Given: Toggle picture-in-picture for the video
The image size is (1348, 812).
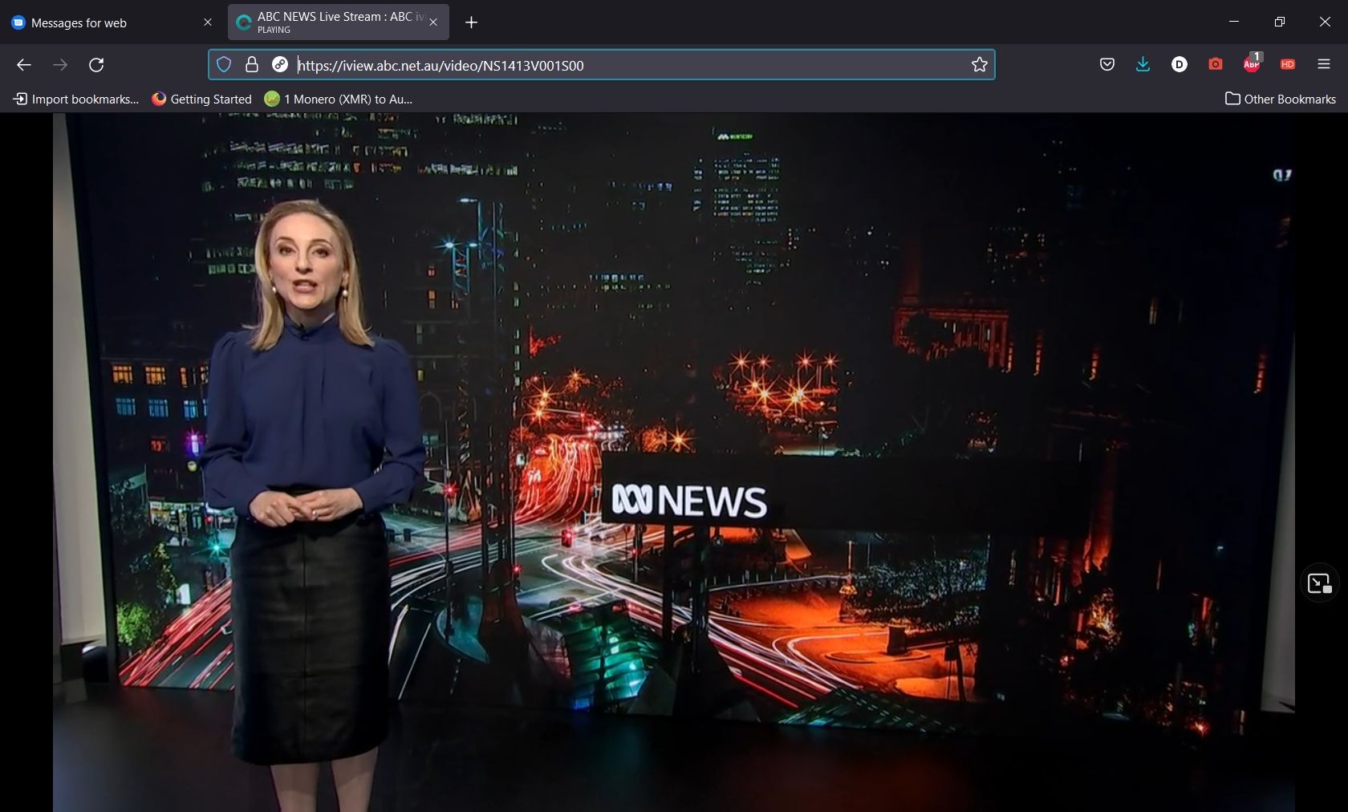Looking at the screenshot, I should tap(1318, 583).
